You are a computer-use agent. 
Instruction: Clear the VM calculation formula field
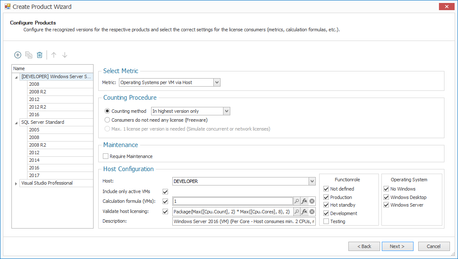click(312, 201)
